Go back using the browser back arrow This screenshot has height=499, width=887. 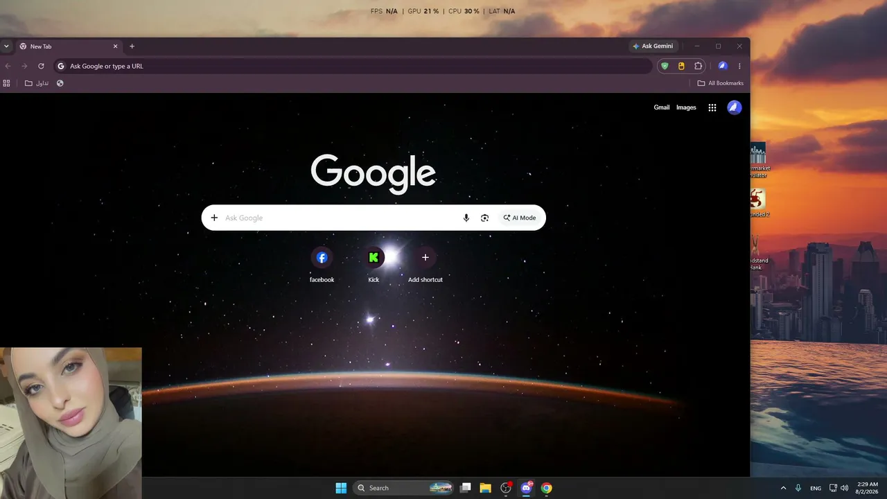[x=8, y=66]
